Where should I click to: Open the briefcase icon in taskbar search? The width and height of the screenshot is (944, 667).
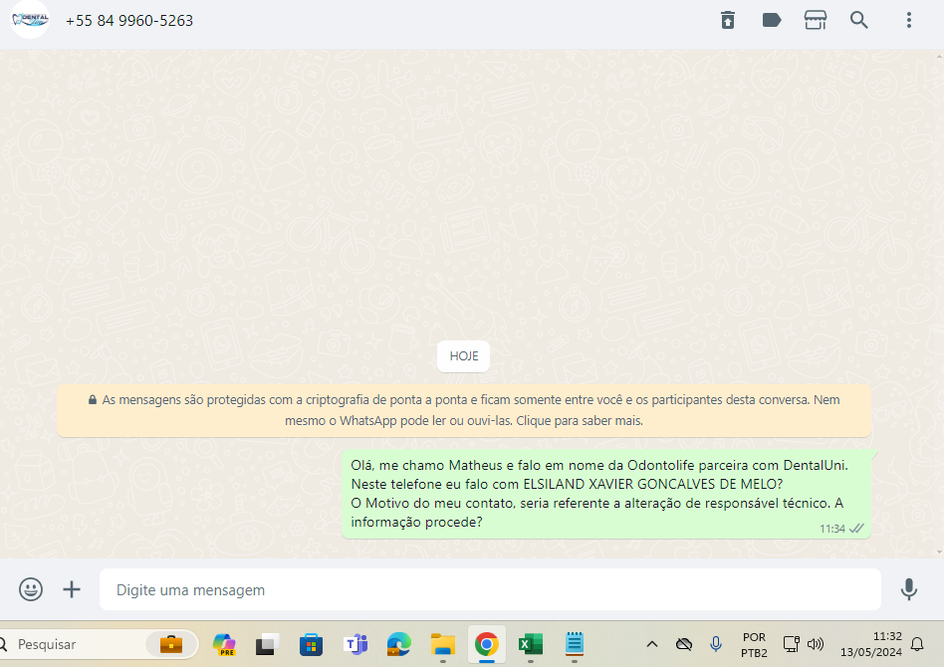[x=171, y=644]
